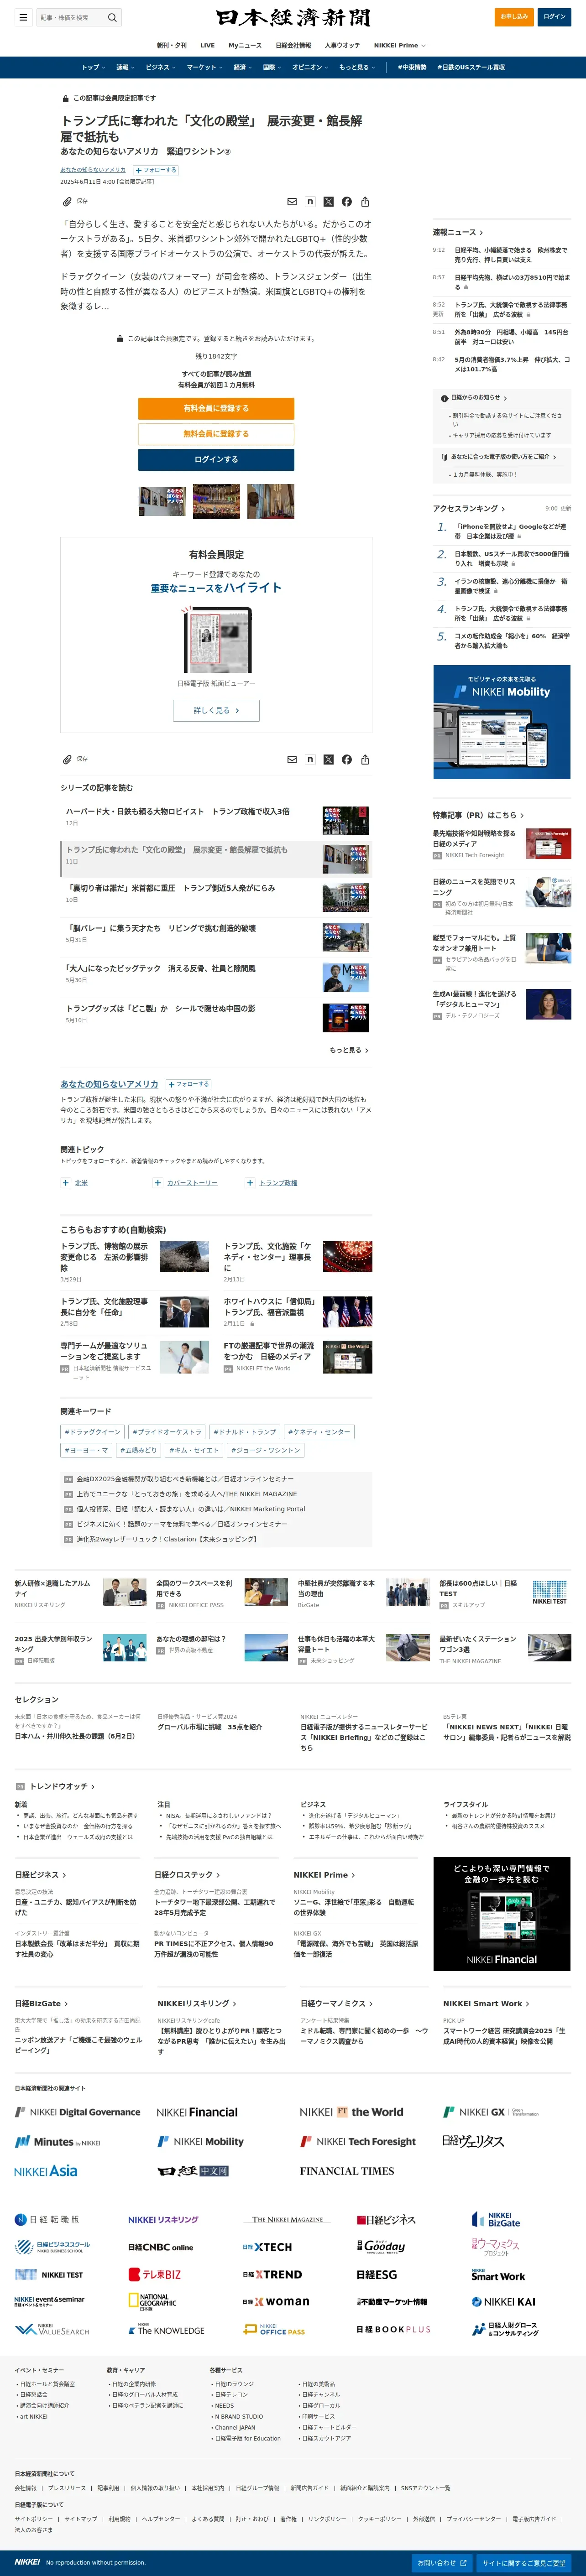Open the hamburger menu in the header
This screenshot has width=586, height=2576.
pos(23,17)
